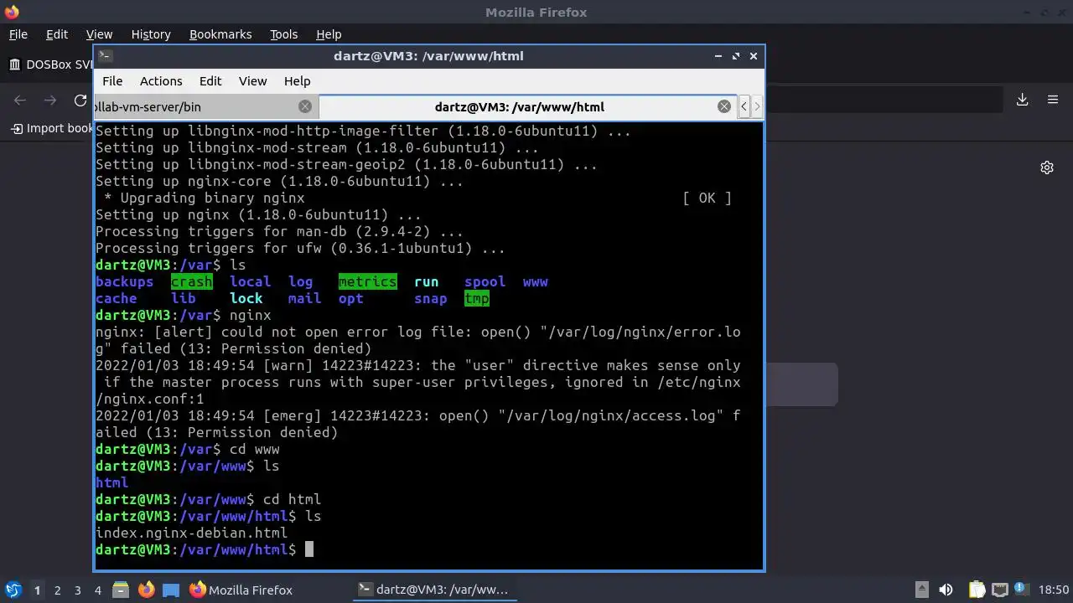Launch Firefox from taskbar quick launch icon

pos(146,590)
